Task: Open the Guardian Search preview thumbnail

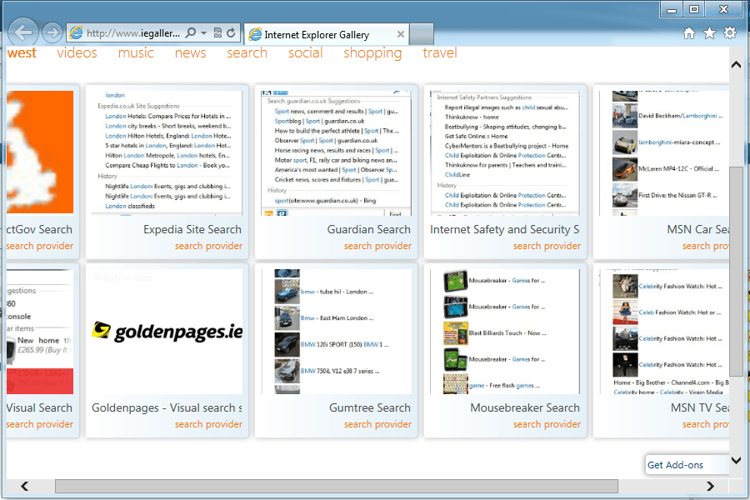Action: pos(337,153)
